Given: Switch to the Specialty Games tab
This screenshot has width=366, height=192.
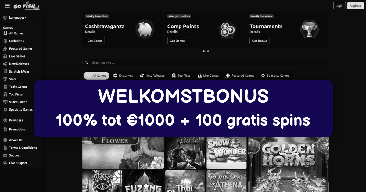Looking at the screenshot, I should [x=275, y=76].
